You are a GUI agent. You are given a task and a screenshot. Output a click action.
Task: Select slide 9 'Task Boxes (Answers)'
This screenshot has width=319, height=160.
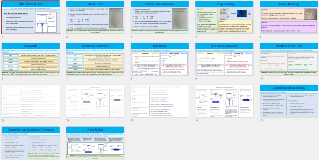click(224, 59)
